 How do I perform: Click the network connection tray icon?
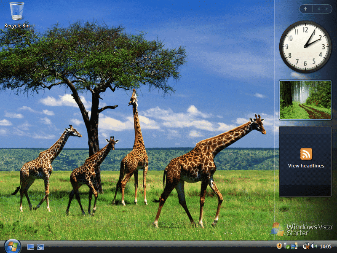[306, 246]
